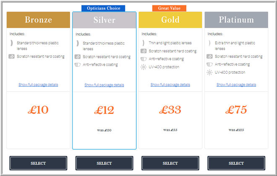Click scratch resistant coating icon in Platinum
This screenshot has height=176, width=277.
pos(209,57)
